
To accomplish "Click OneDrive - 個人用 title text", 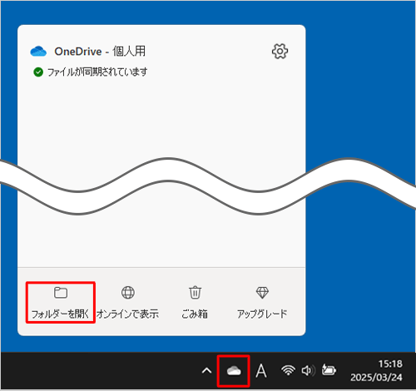I will [x=100, y=52].
